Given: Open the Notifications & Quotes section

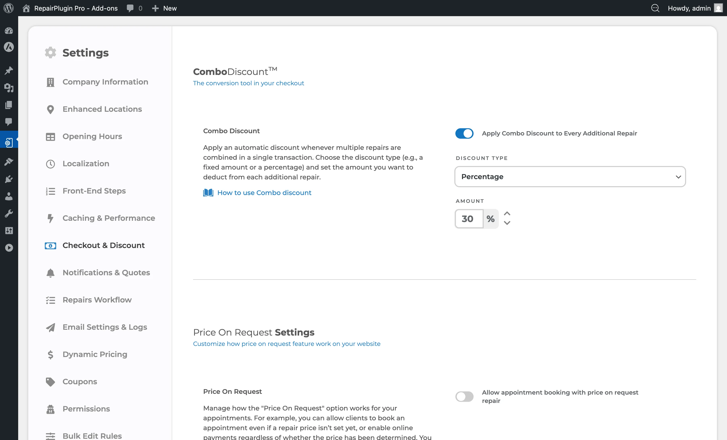Looking at the screenshot, I should [106, 273].
